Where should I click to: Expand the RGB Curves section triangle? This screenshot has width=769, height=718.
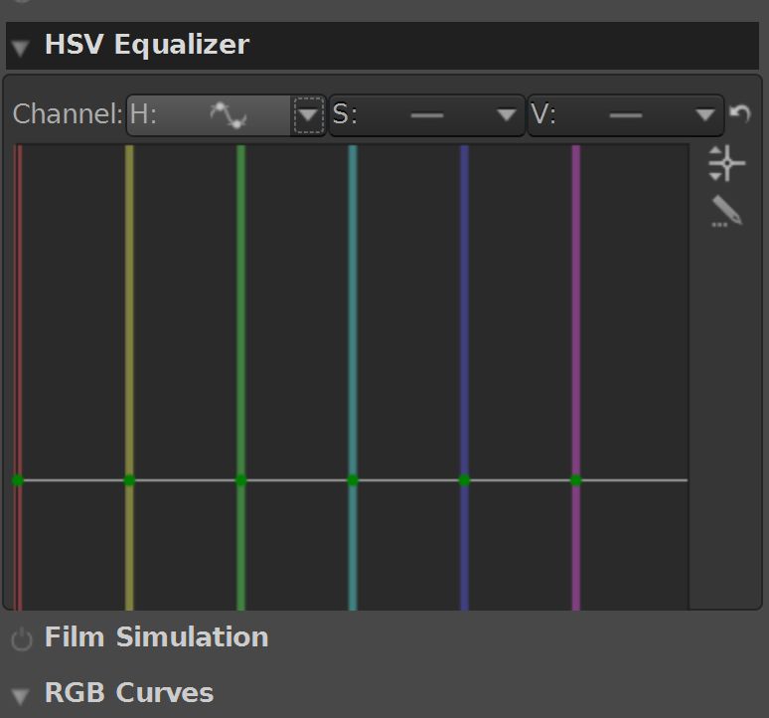(x=21, y=694)
